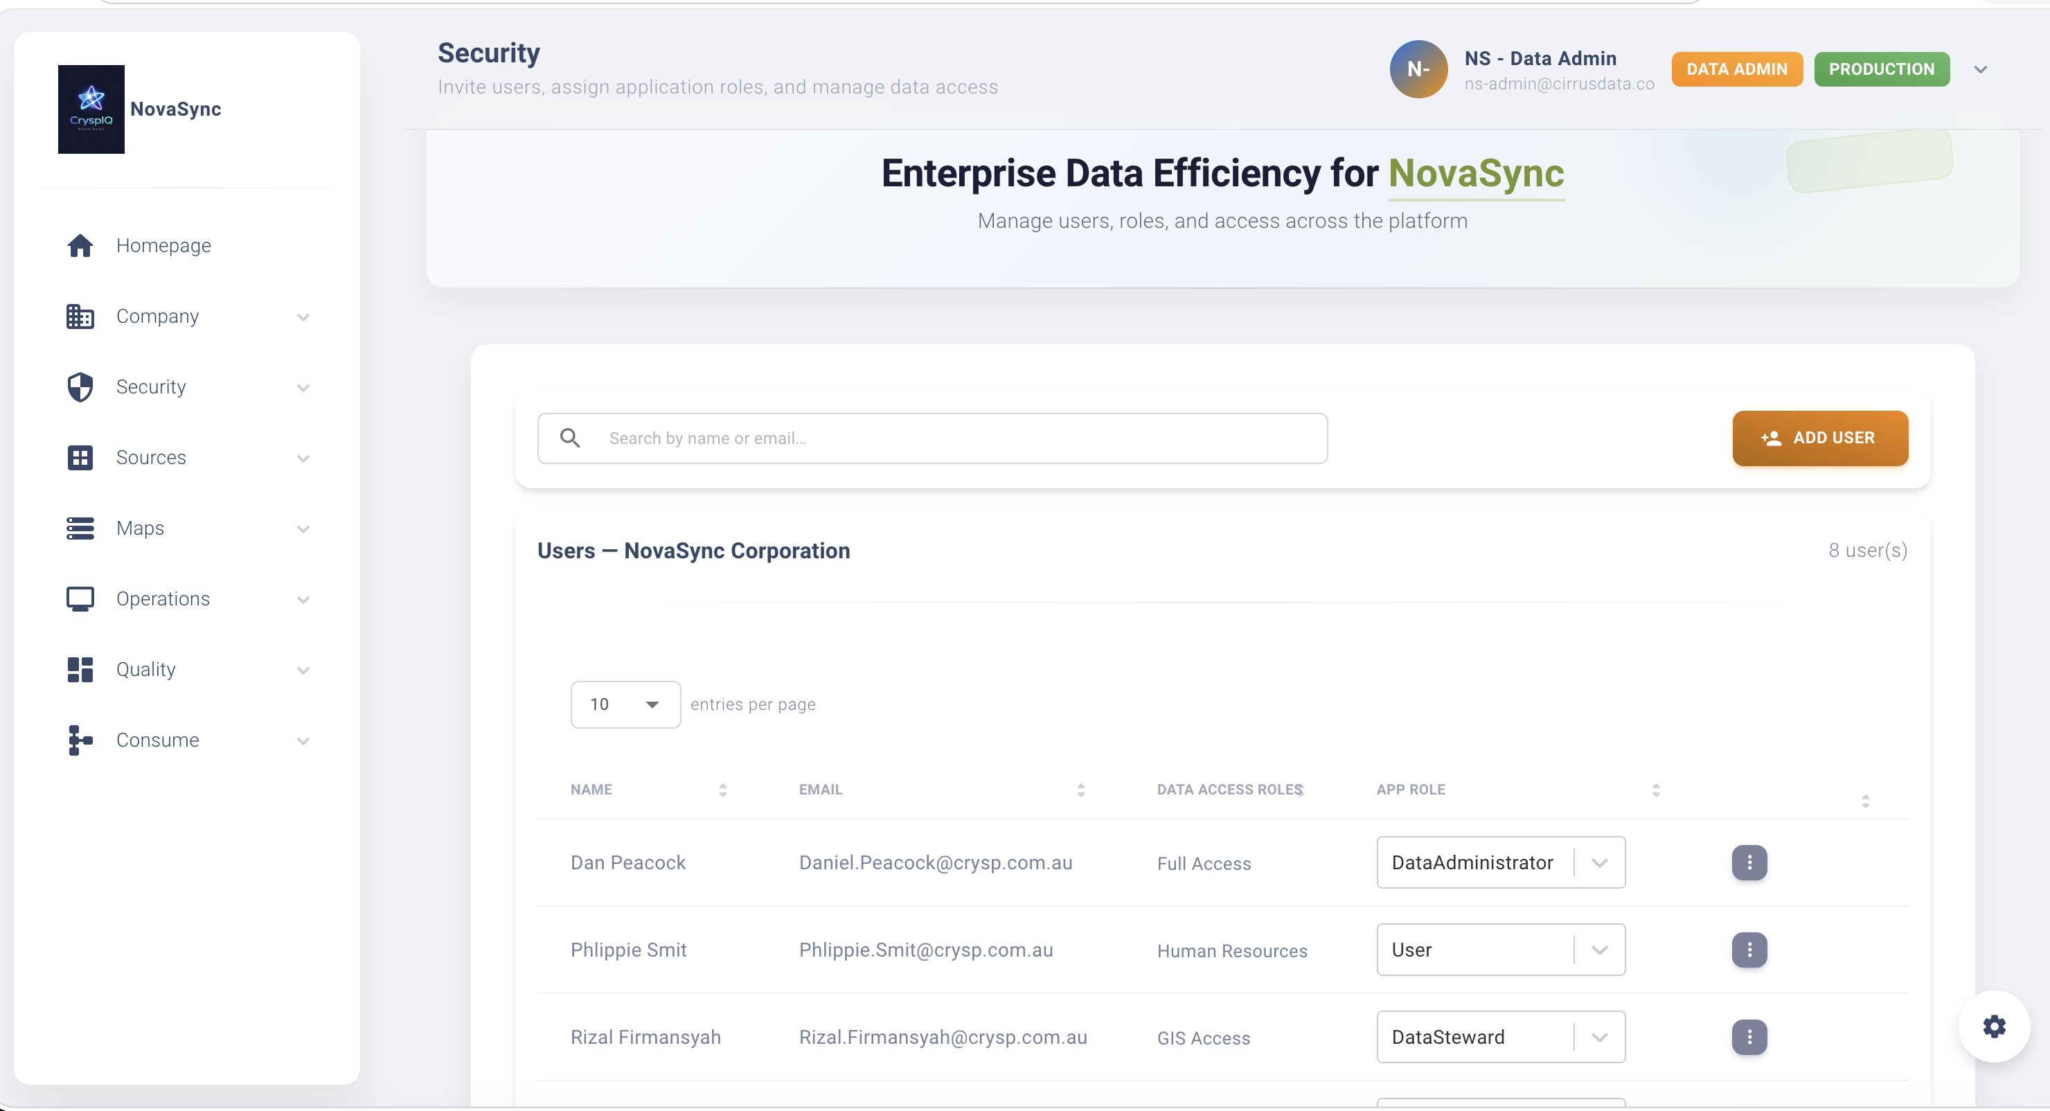
Task: Click Users — NovaSync Corporation heading
Action: (693, 551)
